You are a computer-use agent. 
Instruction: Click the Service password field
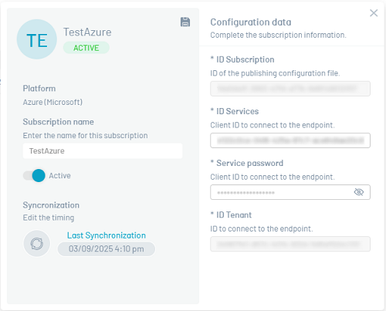coord(290,192)
